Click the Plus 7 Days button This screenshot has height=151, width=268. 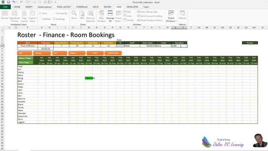(x=25, y=62)
